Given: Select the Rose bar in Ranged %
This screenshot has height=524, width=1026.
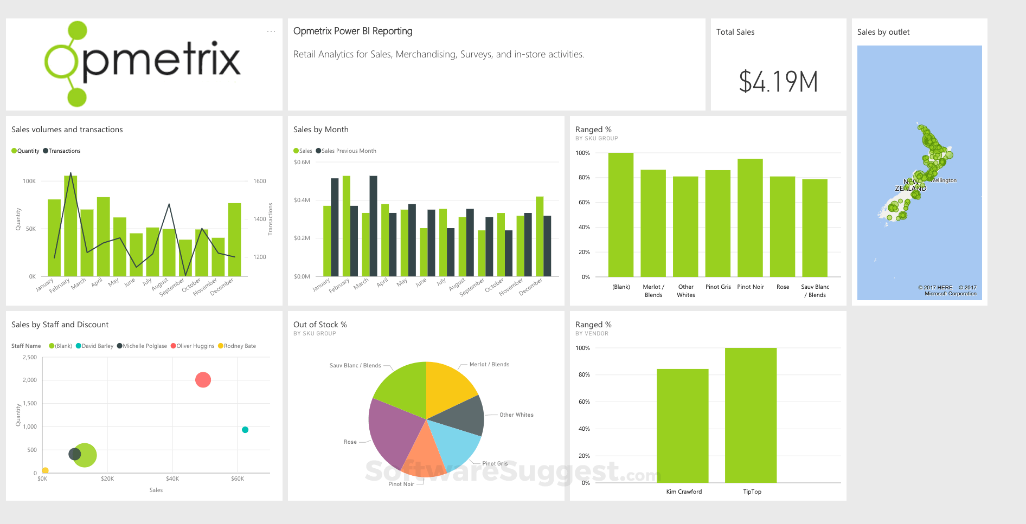Looking at the screenshot, I should click(x=783, y=227).
